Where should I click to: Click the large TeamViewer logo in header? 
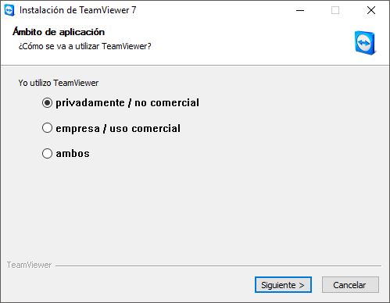(x=365, y=43)
